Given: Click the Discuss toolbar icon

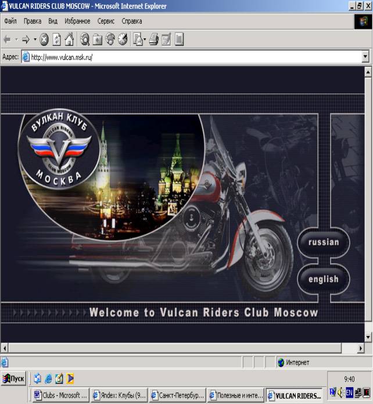Looking at the screenshot, I should coord(179,40).
